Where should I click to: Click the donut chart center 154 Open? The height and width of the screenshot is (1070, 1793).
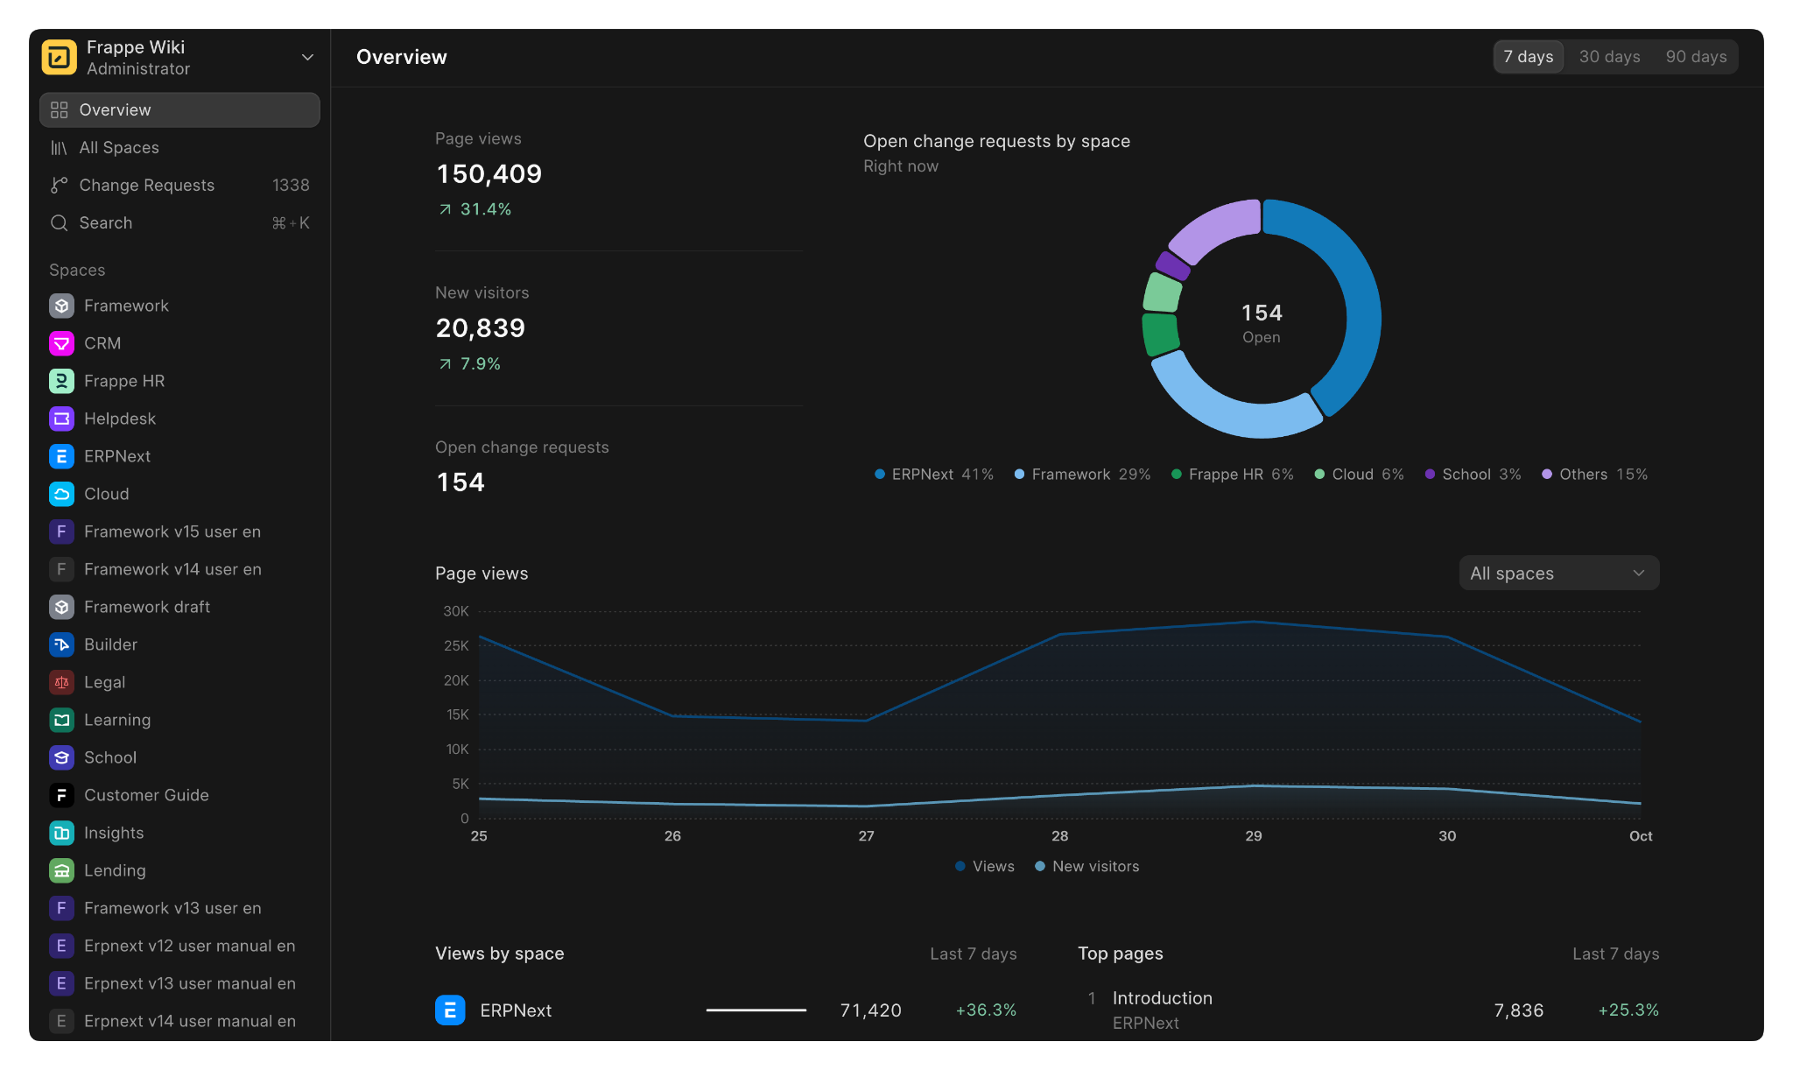point(1262,323)
